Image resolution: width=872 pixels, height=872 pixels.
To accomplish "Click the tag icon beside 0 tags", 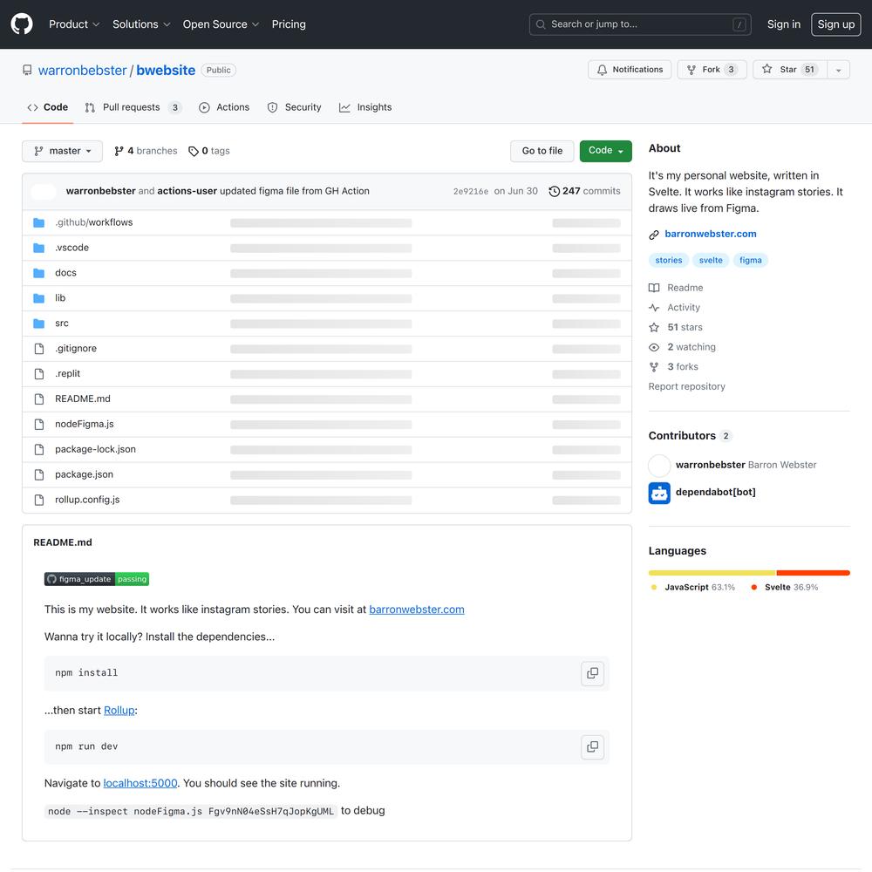I will point(193,151).
